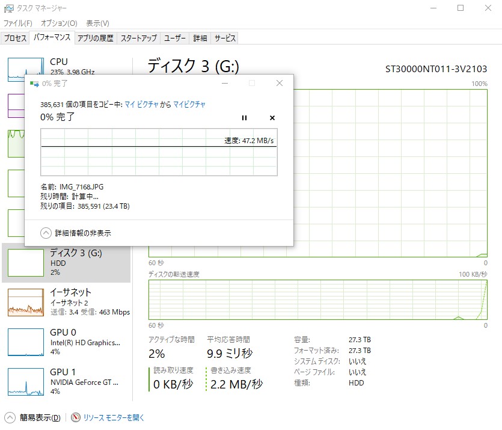502x430 pixels.
Task: Click the 読み取り速度 0 KB/秒 value
Action: click(x=173, y=384)
